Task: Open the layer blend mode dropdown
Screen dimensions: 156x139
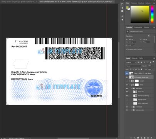Action: point(133,66)
